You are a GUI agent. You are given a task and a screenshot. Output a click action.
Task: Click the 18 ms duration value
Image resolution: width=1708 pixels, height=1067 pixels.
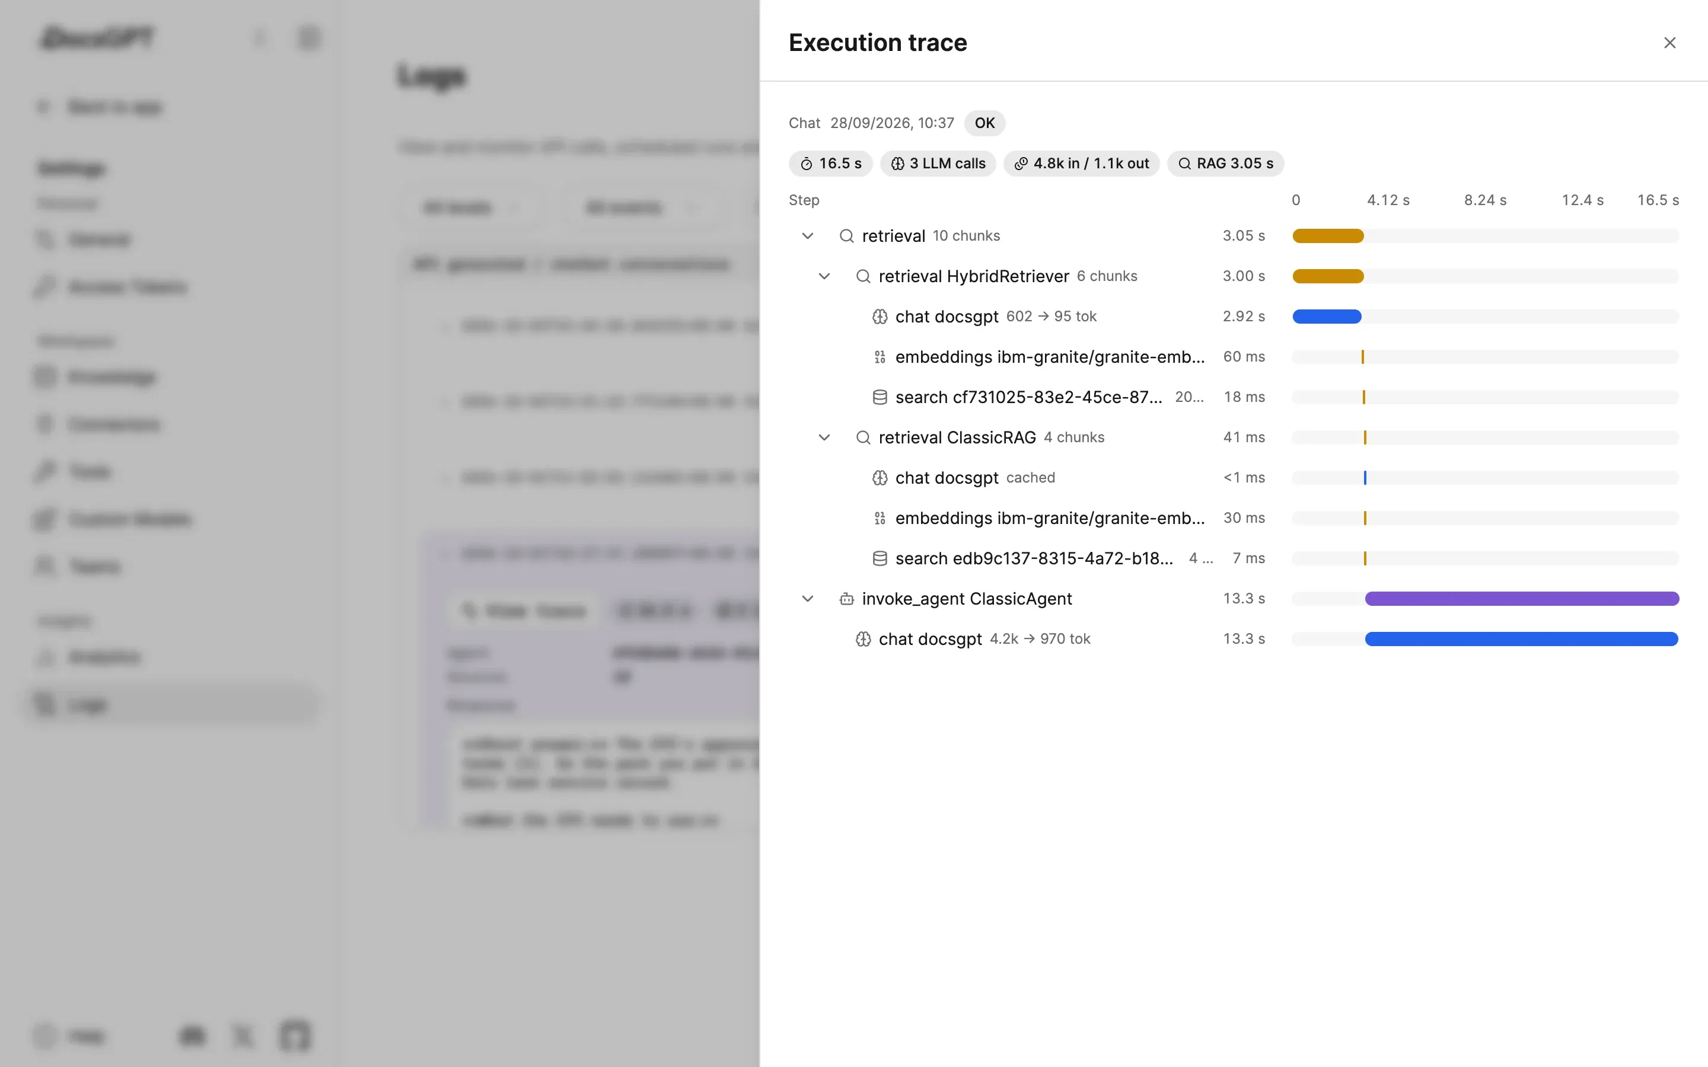click(1244, 397)
